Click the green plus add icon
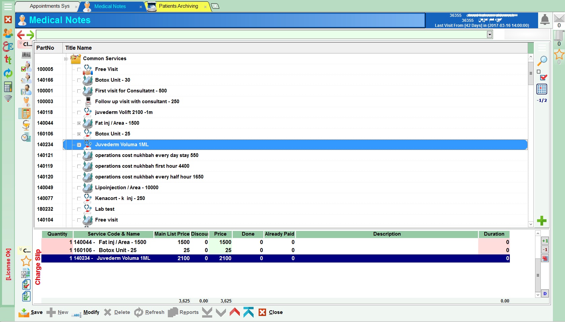This screenshot has height=322, width=565. [x=541, y=221]
